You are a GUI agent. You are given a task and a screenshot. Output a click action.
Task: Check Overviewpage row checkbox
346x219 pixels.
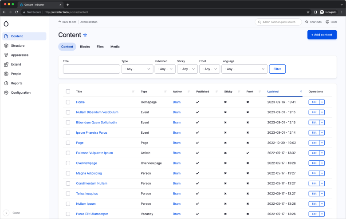pyautogui.click(x=68, y=163)
